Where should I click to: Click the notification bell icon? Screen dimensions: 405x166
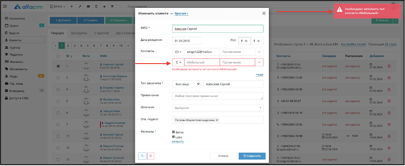coord(121,7)
